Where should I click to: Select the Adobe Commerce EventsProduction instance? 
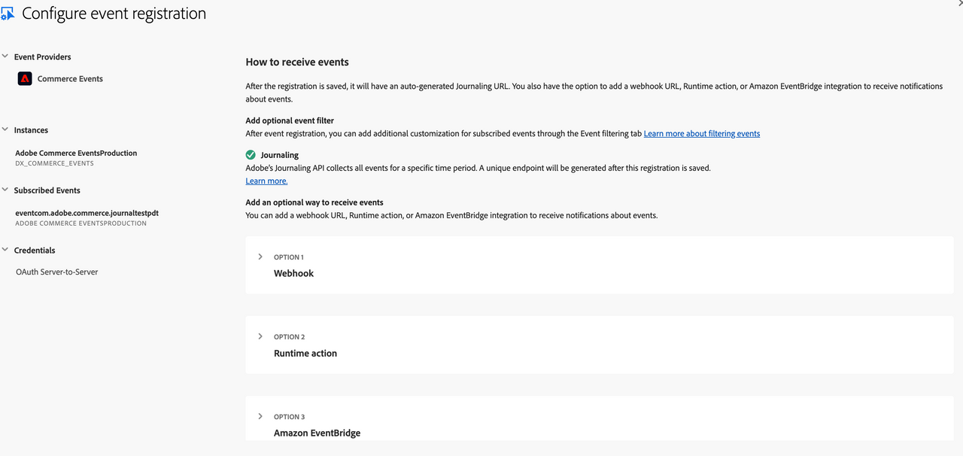[76, 153]
